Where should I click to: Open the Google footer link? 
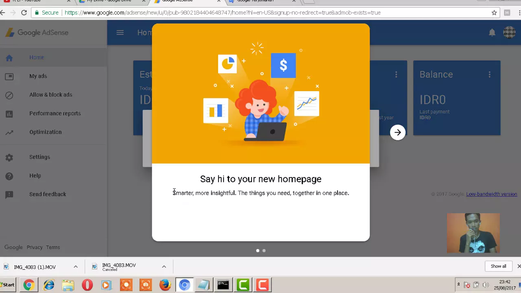[x=13, y=247]
